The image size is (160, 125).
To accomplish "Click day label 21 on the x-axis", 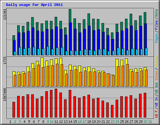I will [x=103, y=122].
